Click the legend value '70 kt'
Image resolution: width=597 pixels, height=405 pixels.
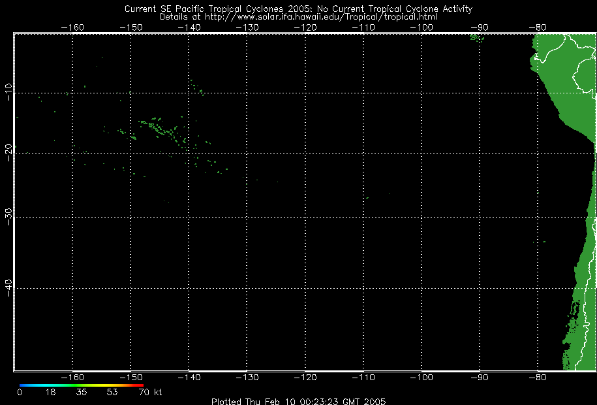pyautogui.click(x=151, y=392)
